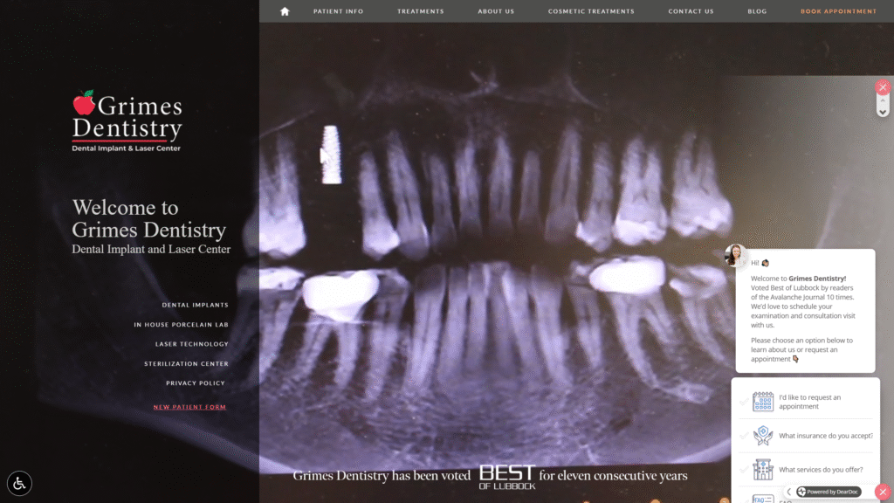The height and width of the screenshot is (503, 894).
Task: Collapse the chat using left chevron arrow
Action: [x=789, y=492]
